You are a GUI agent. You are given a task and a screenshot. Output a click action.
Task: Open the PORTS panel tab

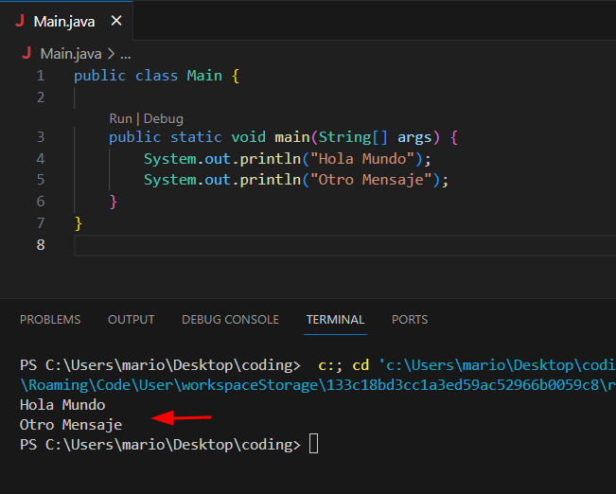pos(410,320)
